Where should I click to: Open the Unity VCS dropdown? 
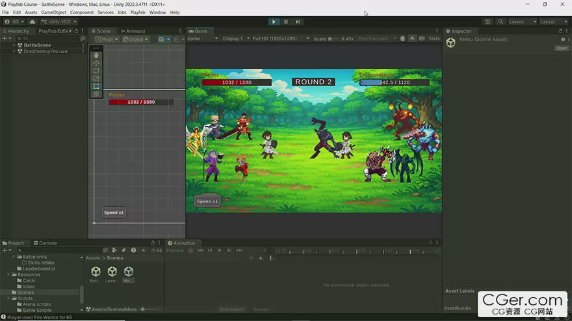[58, 22]
